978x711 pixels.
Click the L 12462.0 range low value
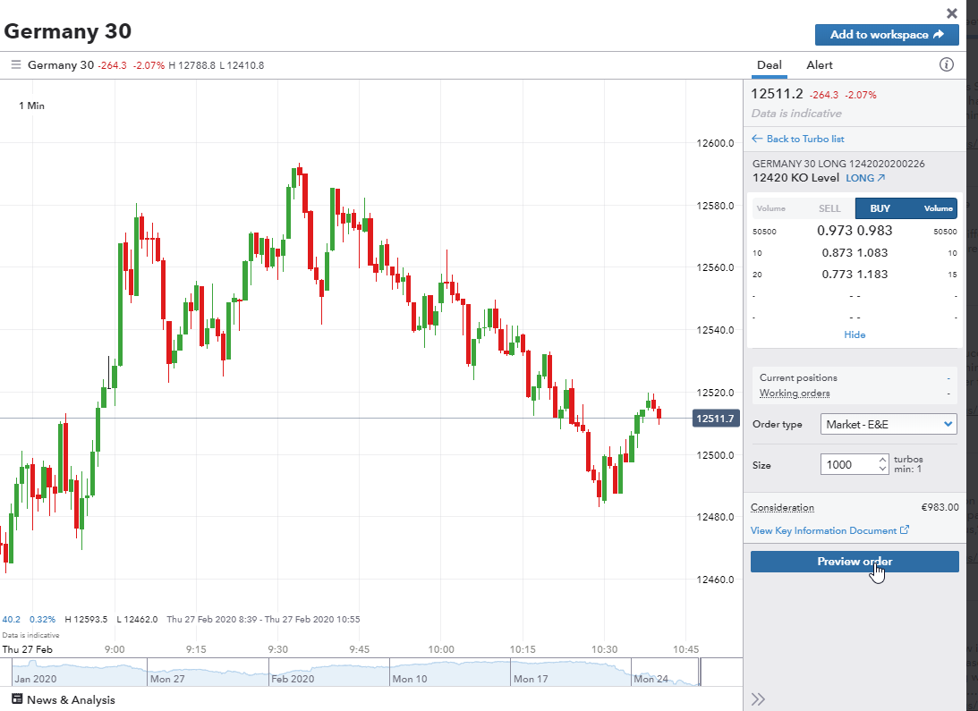coord(137,619)
